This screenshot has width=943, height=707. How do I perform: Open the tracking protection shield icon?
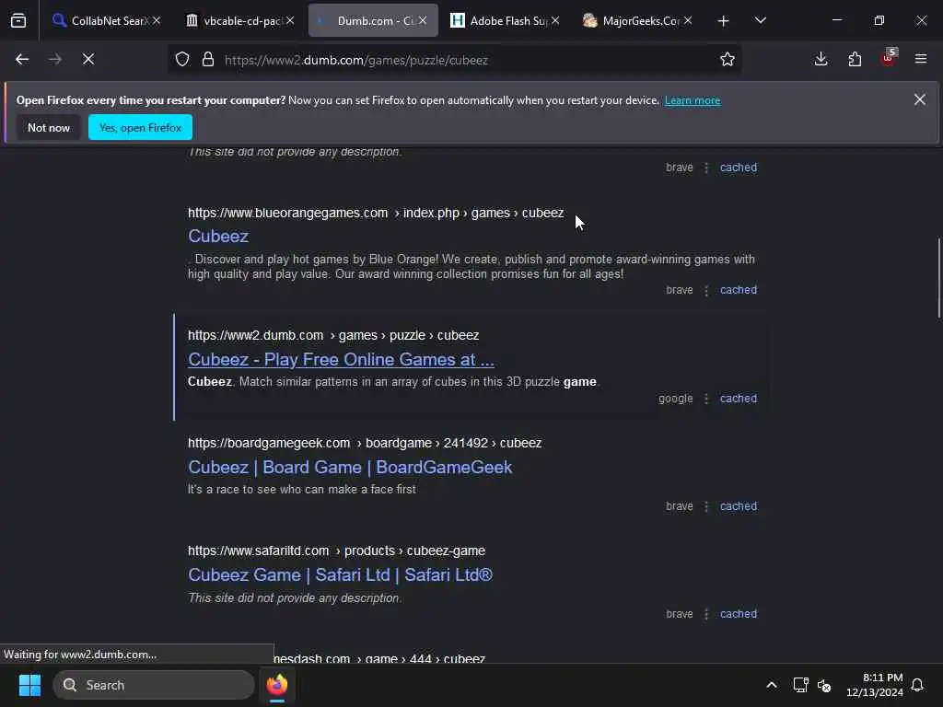tap(182, 60)
